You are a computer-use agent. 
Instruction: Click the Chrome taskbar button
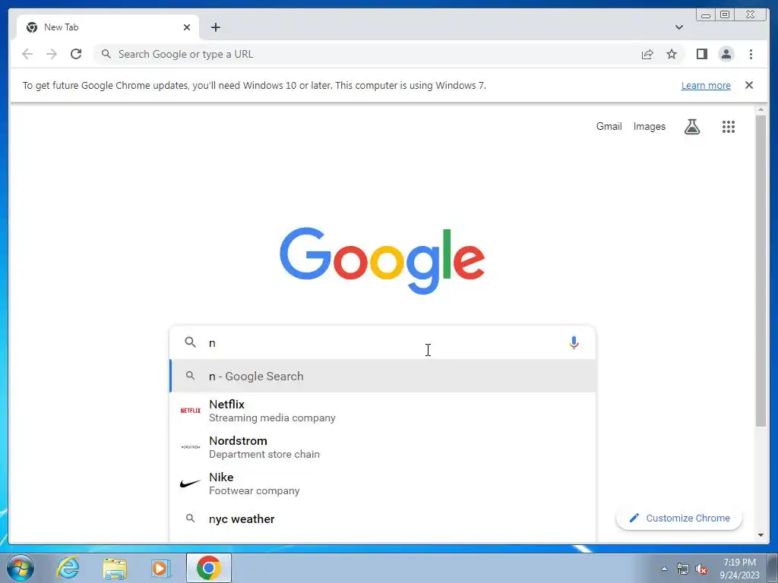coord(208,568)
